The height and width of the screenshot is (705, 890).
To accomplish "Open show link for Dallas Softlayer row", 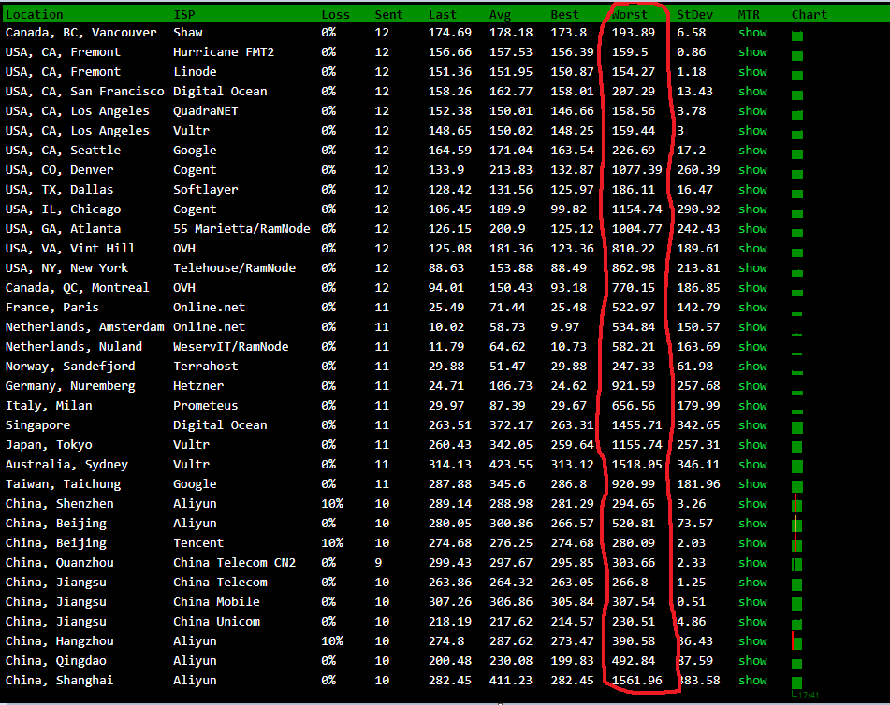I will point(752,190).
